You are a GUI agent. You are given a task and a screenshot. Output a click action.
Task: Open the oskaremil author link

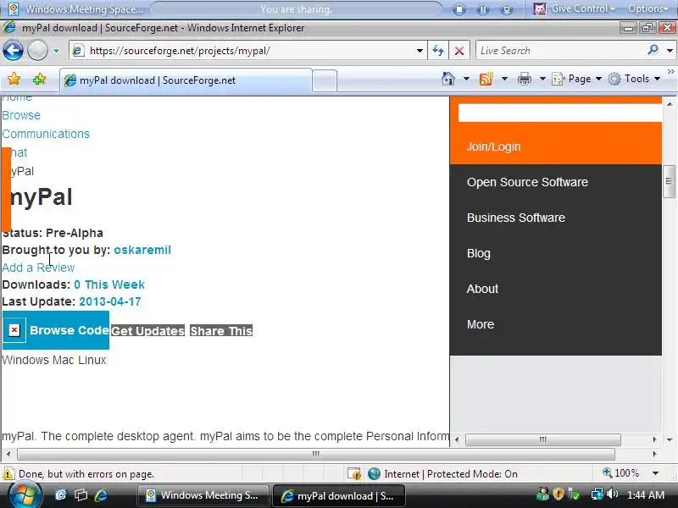click(x=142, y=250)
